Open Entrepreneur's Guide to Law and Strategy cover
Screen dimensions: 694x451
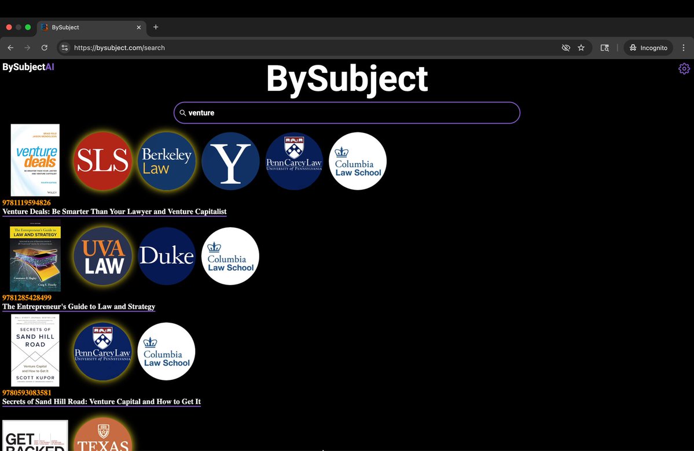(35, 255)
